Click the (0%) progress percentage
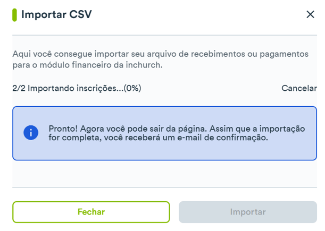 tap(132, 88)
